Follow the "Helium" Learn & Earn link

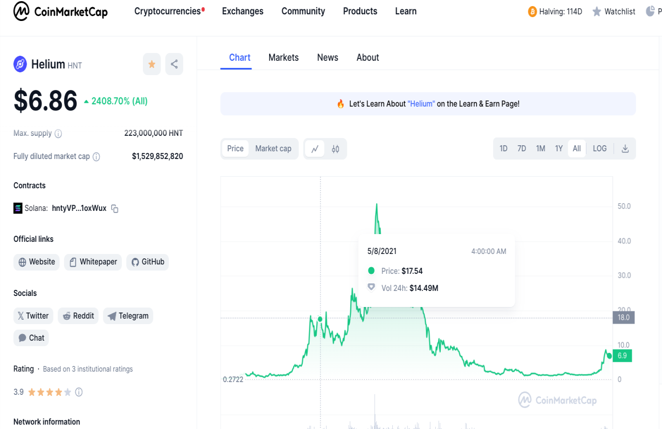coord(421,104)
